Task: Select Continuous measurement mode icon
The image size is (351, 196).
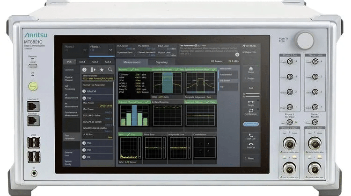Action: (251, 112)
